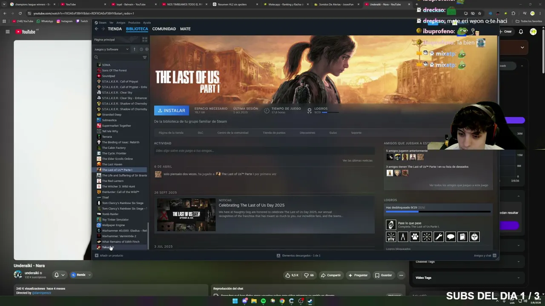
Task: Open YouTube notifications bell in the header
Action: (x=521, y=31)
